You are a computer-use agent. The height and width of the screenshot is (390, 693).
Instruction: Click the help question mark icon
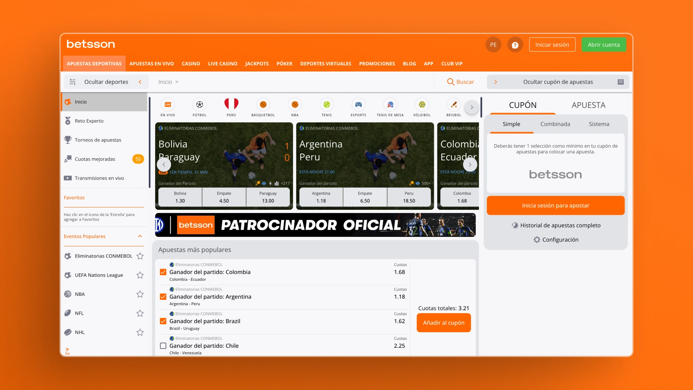(515, 45)
